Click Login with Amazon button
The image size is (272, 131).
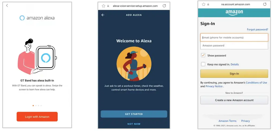(37, 117)
